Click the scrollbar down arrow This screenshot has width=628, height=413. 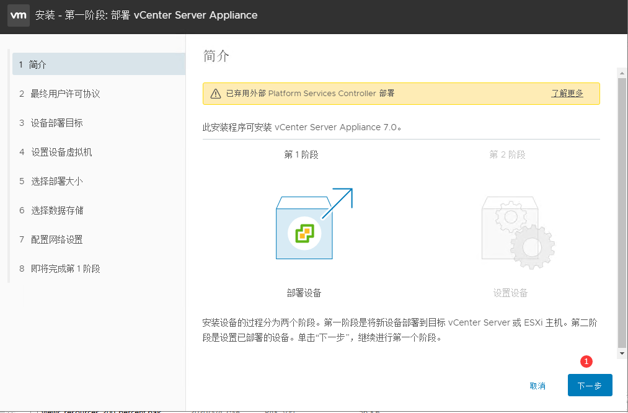click(x=622, y=353)
